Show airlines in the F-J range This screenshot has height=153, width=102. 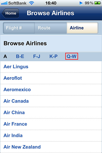pos(37,56)
